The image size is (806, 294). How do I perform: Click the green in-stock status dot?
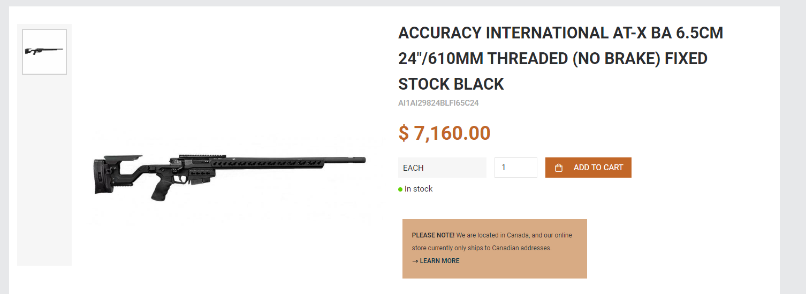(x=400, y=189)
